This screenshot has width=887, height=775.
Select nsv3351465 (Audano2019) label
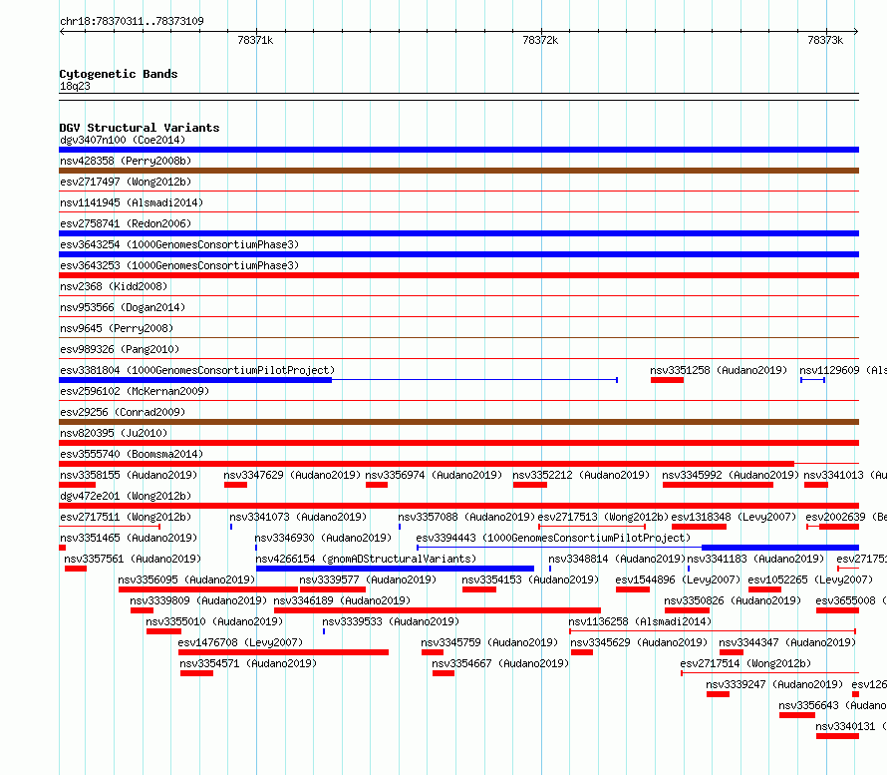(x=129, y=538)
